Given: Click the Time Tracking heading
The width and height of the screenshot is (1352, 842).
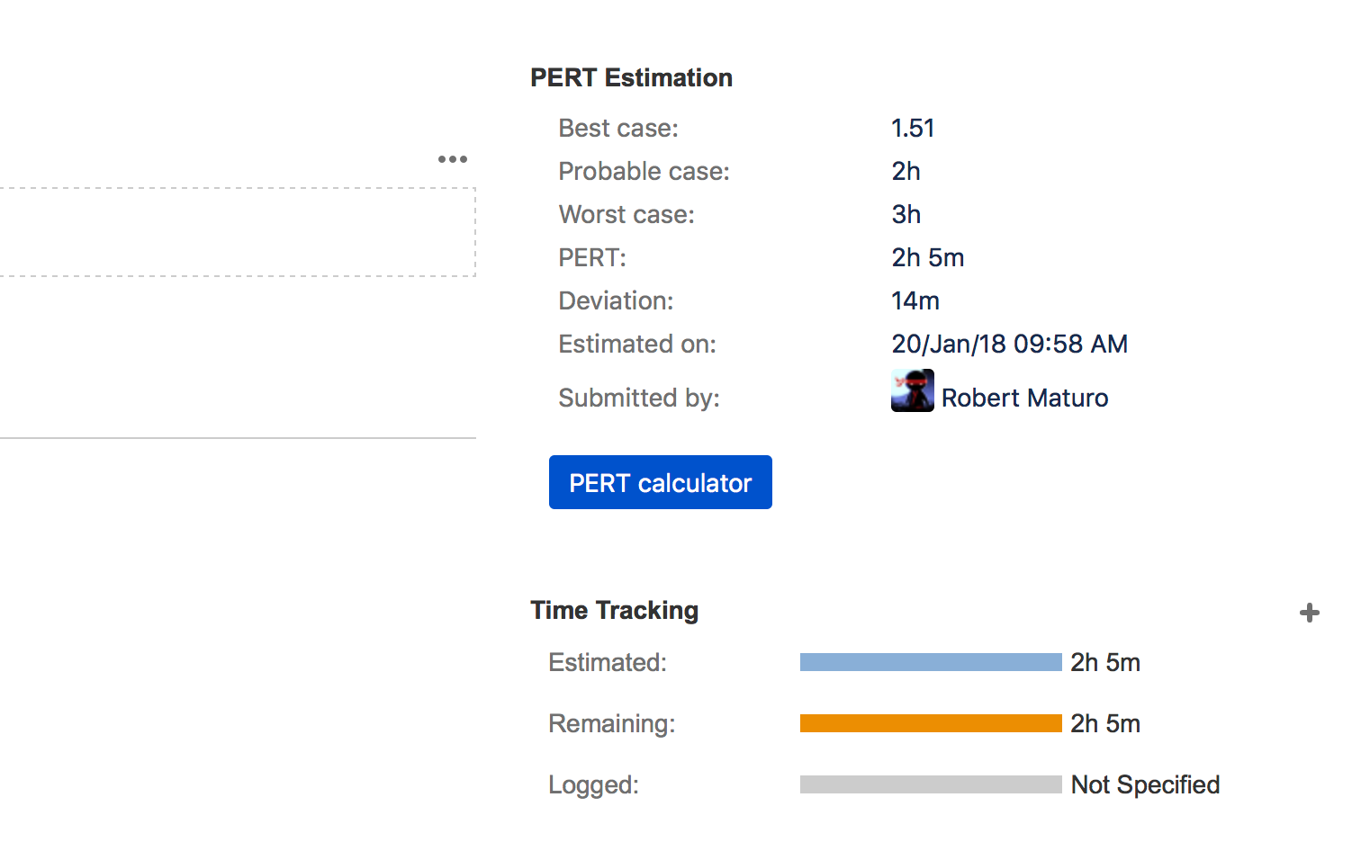Looking at the screenshot, I should (x=615, y=610).
